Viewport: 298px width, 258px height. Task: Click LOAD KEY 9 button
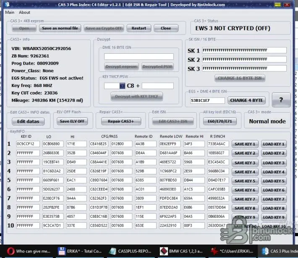click(274, 217)
